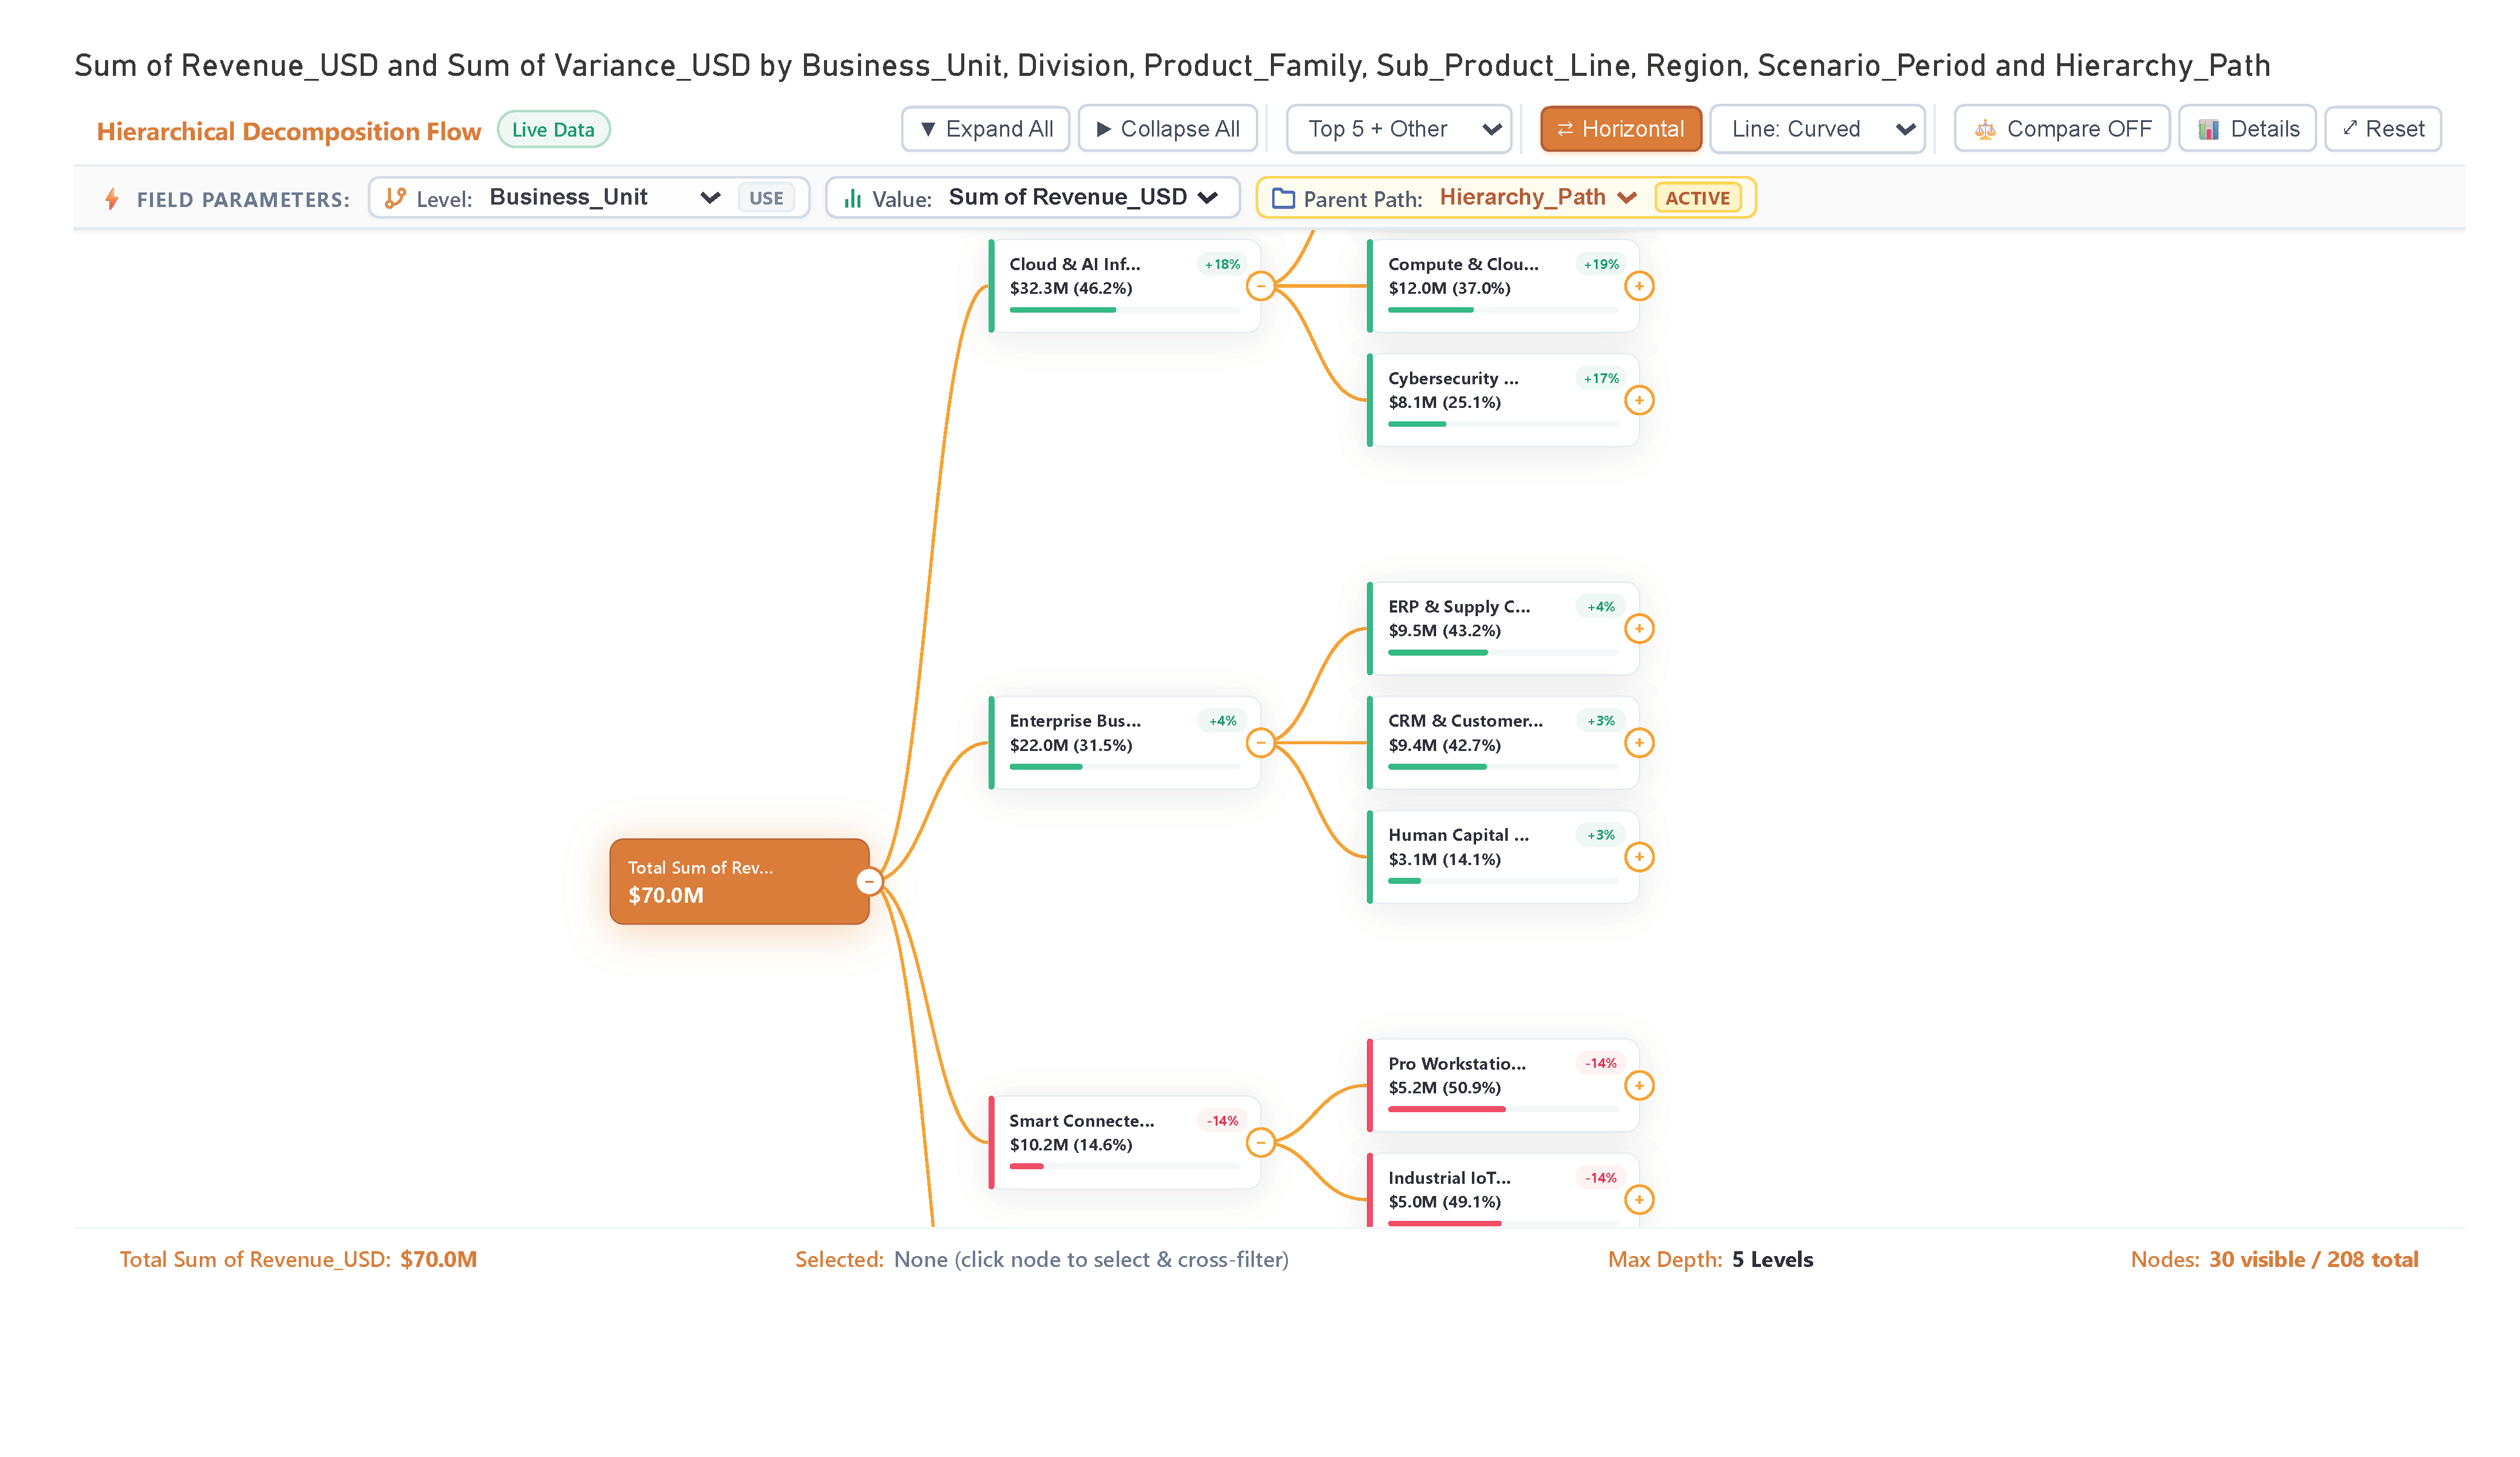Open the Top 5 + Other dropdown

(1398, 129)
